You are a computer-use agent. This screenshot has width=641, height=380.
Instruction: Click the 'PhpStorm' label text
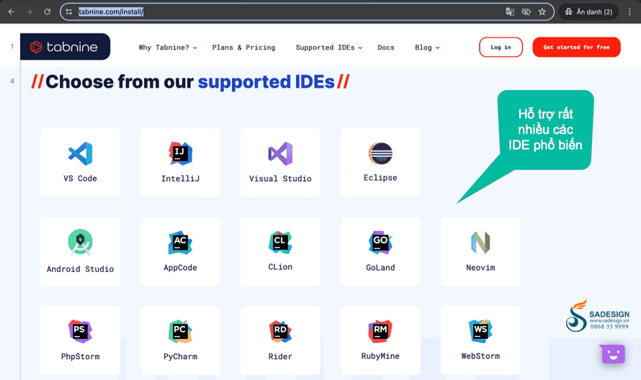click(80, 356)
